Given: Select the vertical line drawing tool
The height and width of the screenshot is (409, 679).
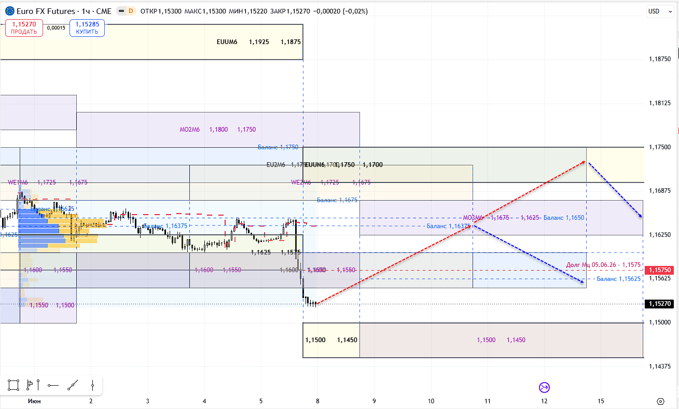Looking at the screenshot, I should [92, 385].
